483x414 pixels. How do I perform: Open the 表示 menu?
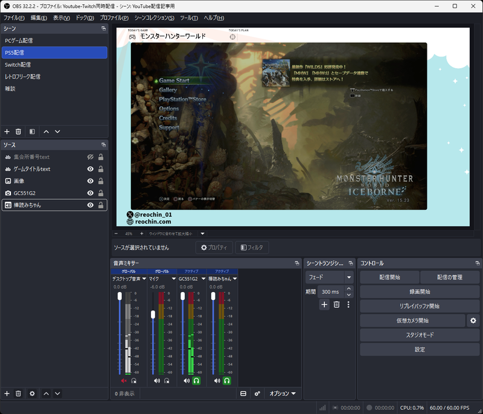tap(62, 18)
